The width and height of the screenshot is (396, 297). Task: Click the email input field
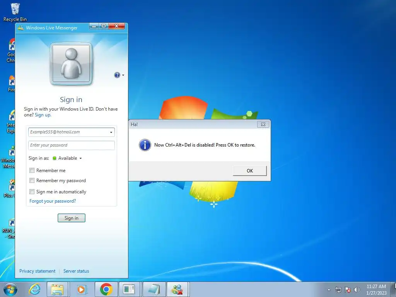point(72,132)
